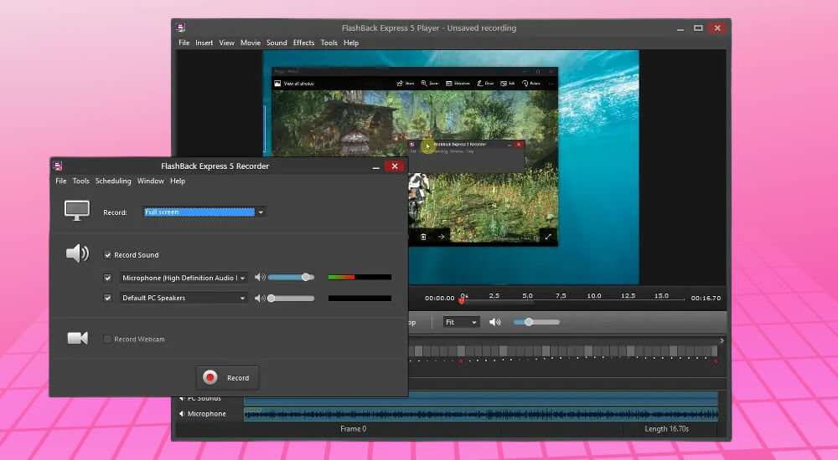The height and width of the screenshot is (460, 838).
Task: Click the red end marker on the frame strip
Action: (x=716, y=361)
